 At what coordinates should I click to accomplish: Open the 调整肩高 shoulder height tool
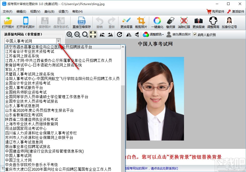pos(213,23)
